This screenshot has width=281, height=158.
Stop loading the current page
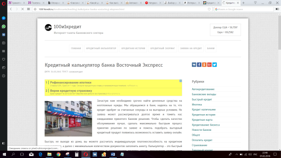[x=22, y=9]
